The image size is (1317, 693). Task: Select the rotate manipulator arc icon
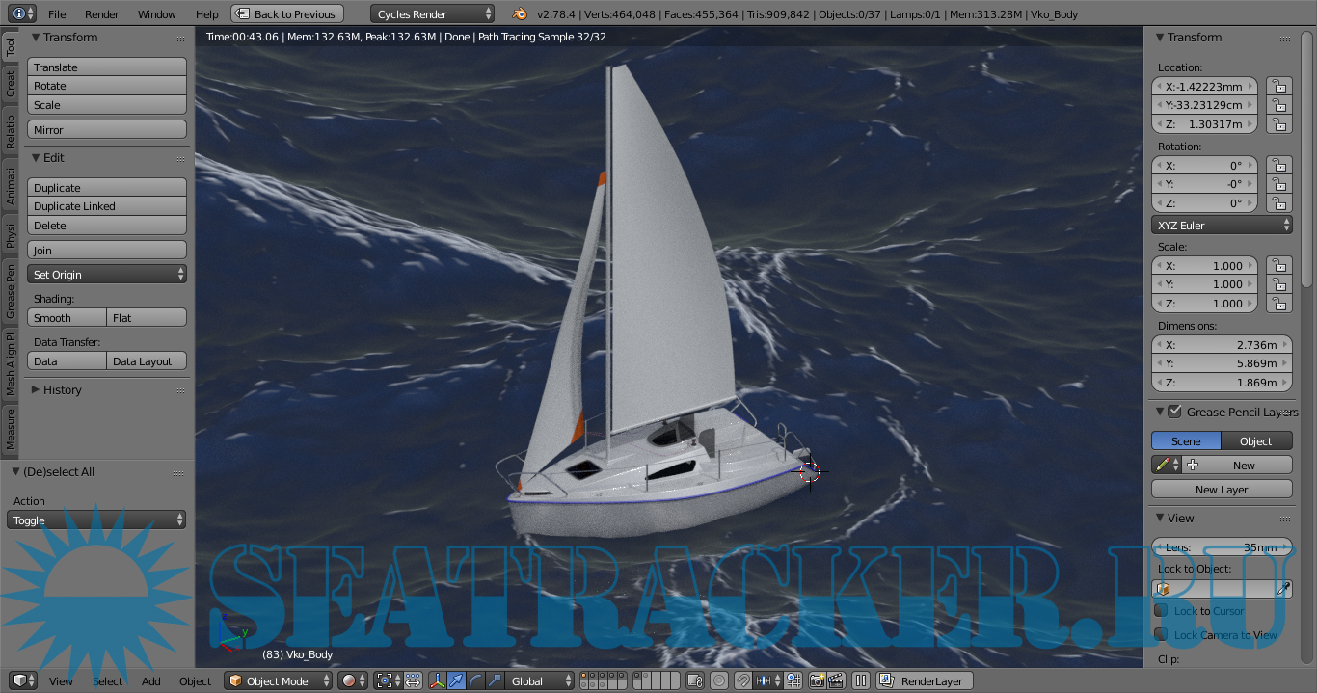click(x=475, y=681)
